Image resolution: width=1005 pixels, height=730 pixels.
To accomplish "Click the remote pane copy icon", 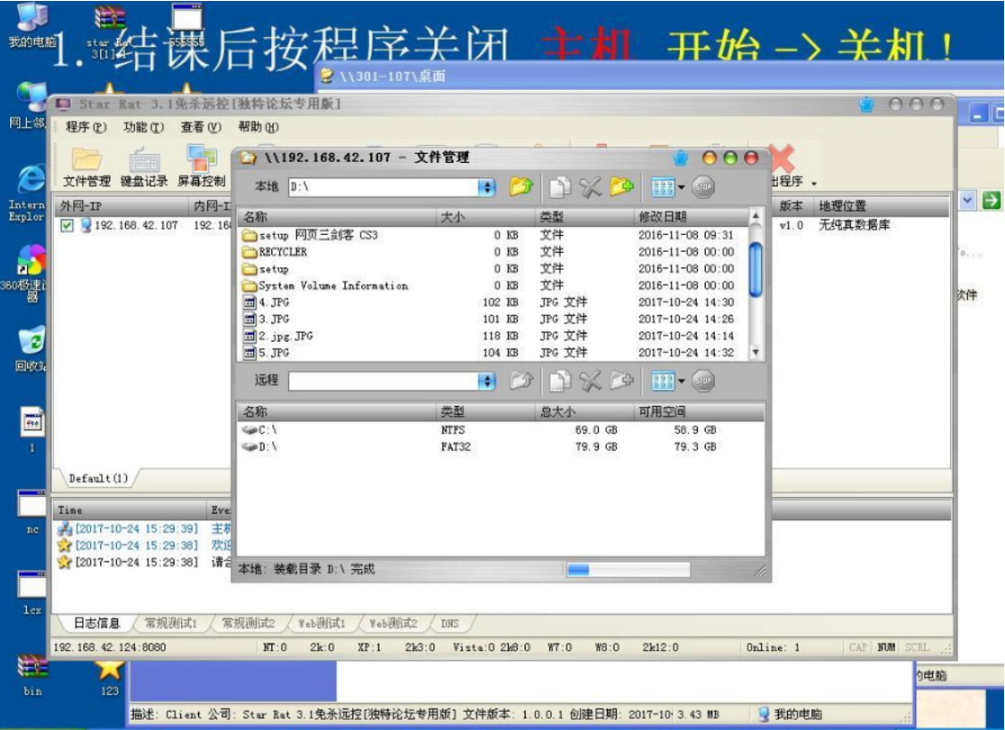I will point(559,381).
